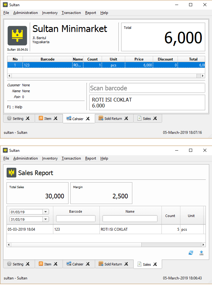This screenshot has height=285, width=212.
Task: Click the refresh icon in Sales Report
Action: (191, 253)
